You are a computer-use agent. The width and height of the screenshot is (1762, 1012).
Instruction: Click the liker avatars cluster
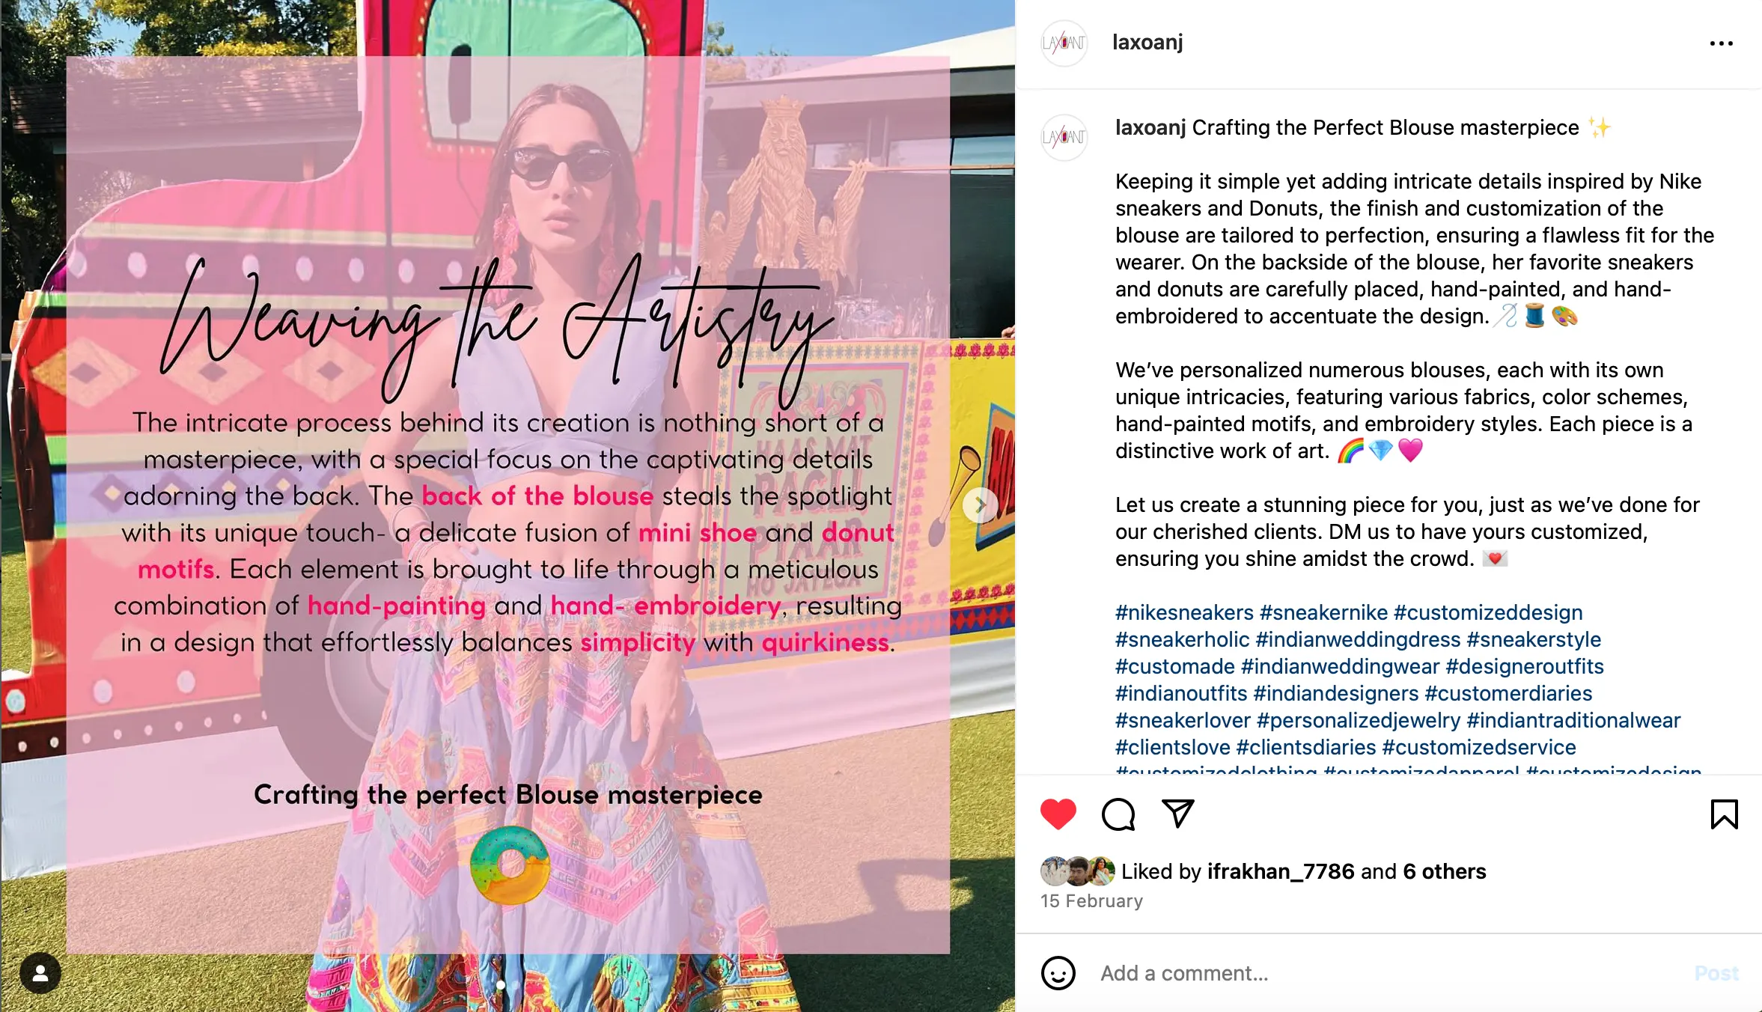pyautogui.click(x=1077, y=871)
